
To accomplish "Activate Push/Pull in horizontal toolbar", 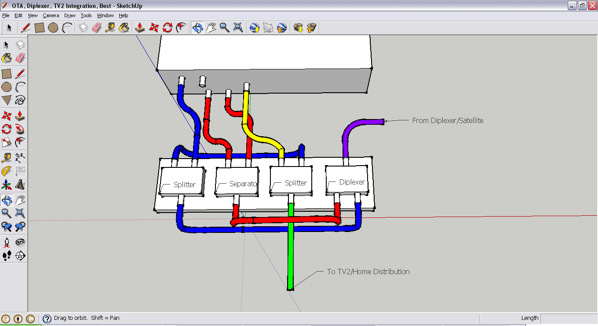I will point(140,28).
